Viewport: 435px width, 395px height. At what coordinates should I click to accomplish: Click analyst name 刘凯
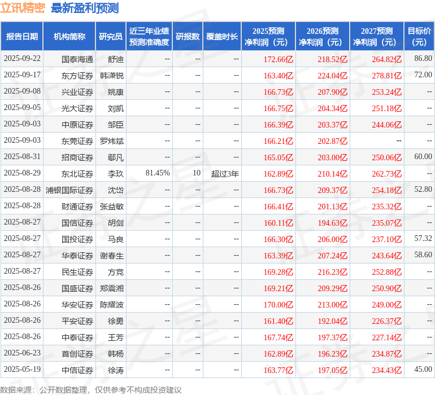tap(116, 108)
